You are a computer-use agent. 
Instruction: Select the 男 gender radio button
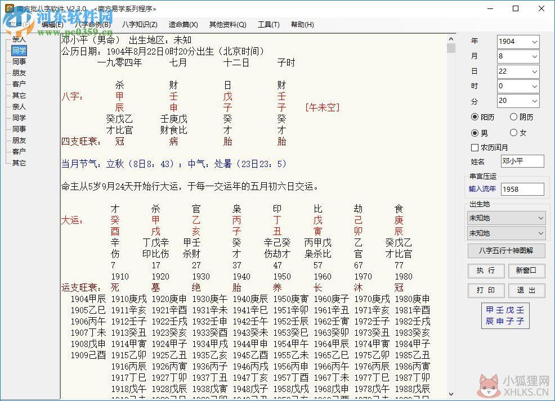479,133
